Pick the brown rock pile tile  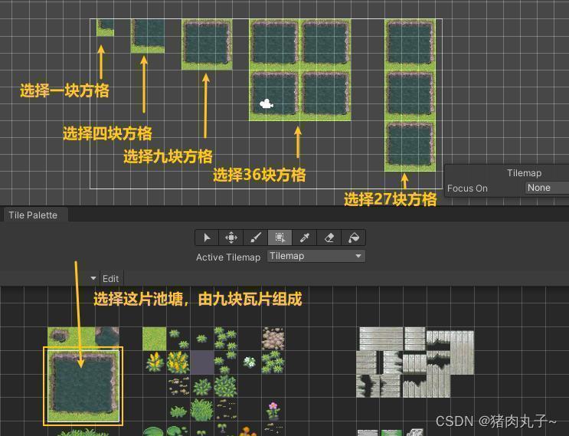point(273,339)
